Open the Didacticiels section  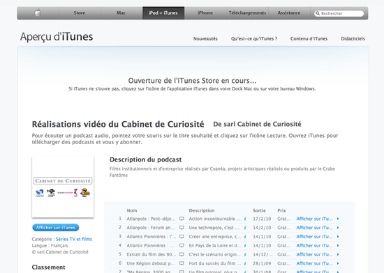tap(353, 38)
